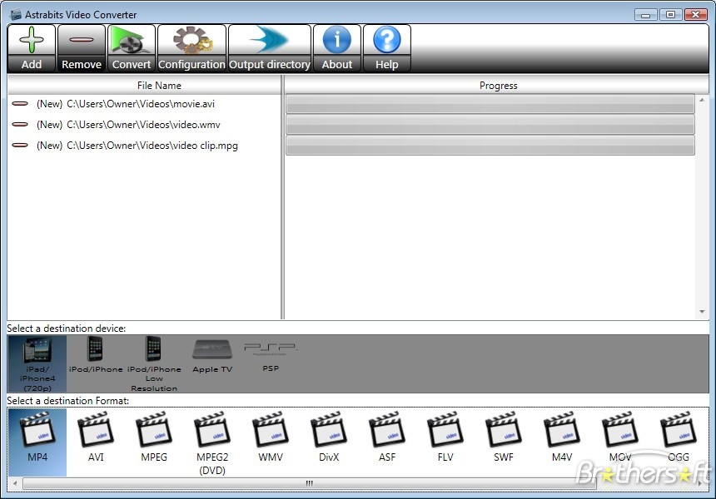The width and height of the screenshot is (716, 499).
Task: Choose FLV destination format
Action: point(445,437)
